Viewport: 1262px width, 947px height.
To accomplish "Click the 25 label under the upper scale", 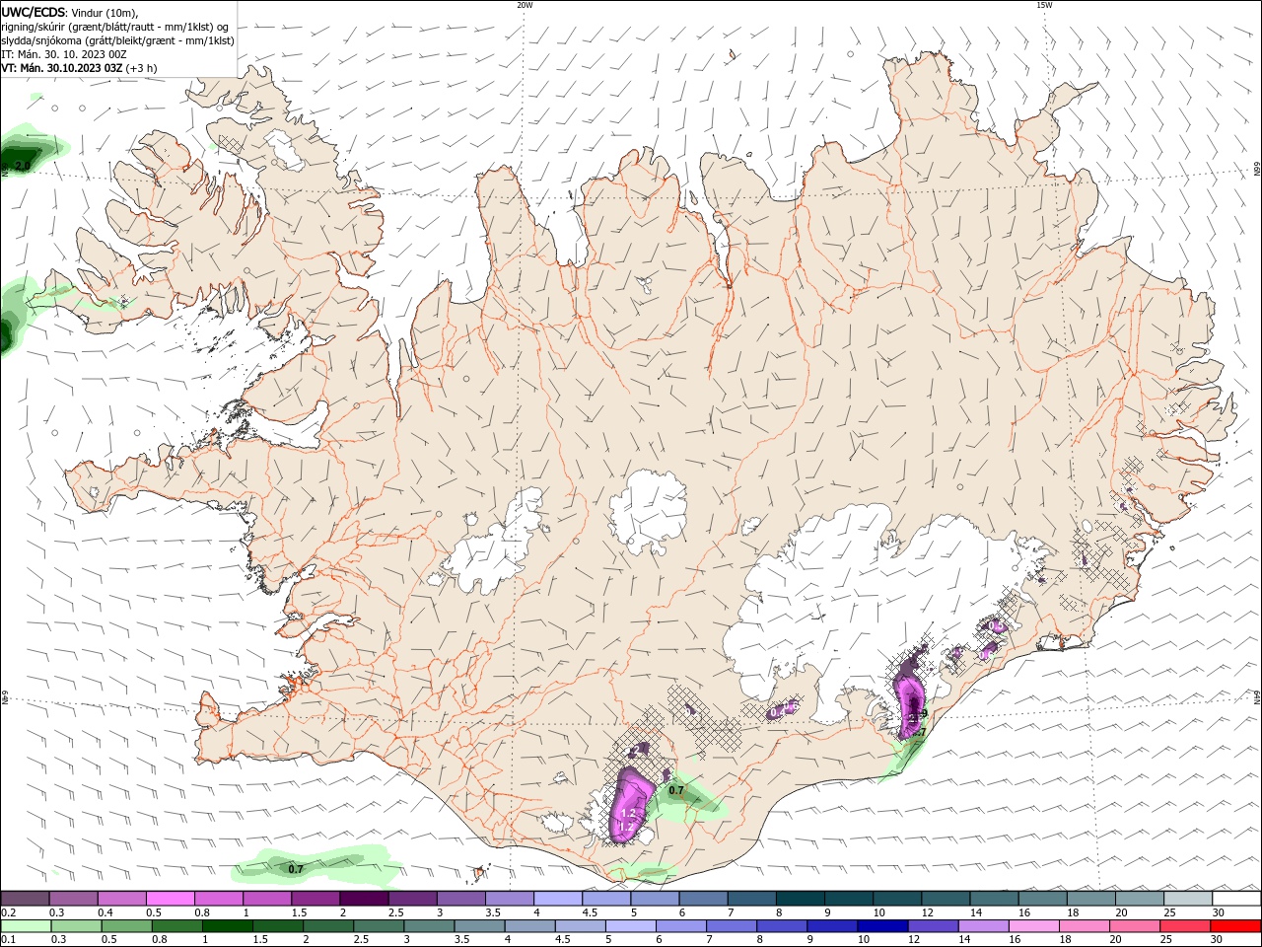I will [1170, 912].
